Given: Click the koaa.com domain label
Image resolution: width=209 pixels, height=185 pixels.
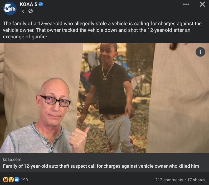Looking at the screenshot, I should [x=12, y=159].
